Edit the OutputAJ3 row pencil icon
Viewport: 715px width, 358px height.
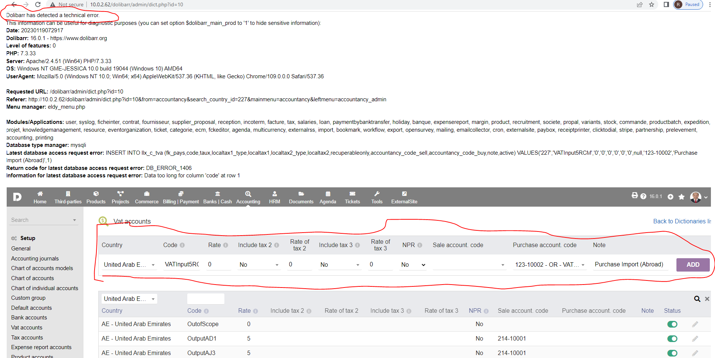pos(695,353)
